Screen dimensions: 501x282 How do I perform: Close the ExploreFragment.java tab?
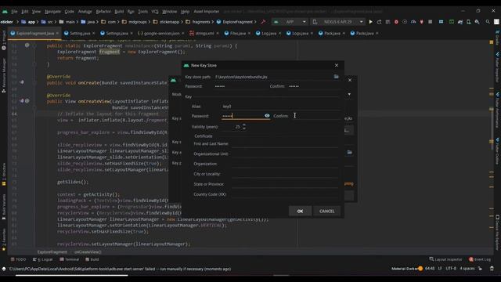coord(57,33)
